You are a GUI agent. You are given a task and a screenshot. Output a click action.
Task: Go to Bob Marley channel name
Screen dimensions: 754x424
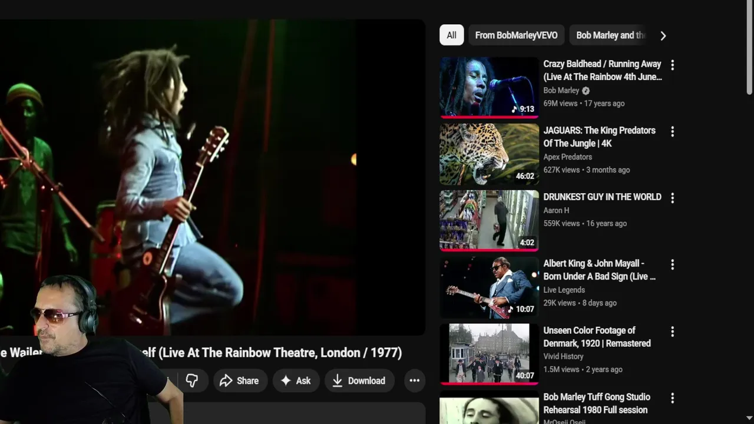pos(561,91)
